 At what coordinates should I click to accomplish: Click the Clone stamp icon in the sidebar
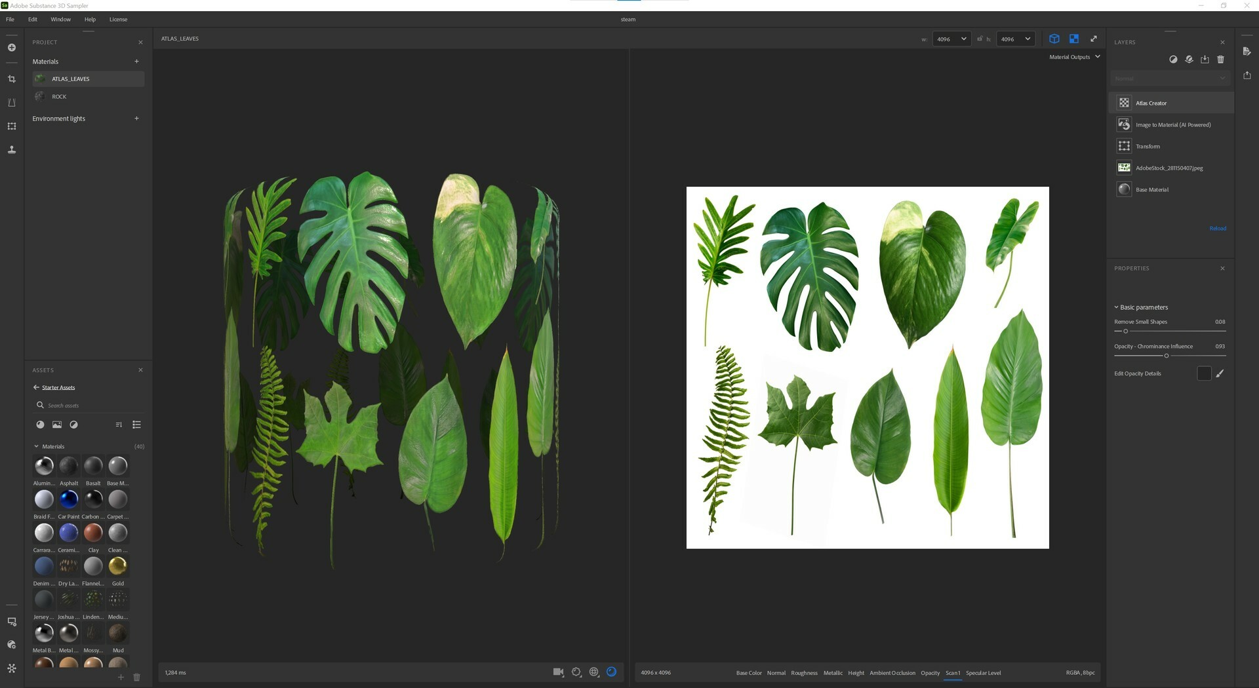tap(12, 149)
